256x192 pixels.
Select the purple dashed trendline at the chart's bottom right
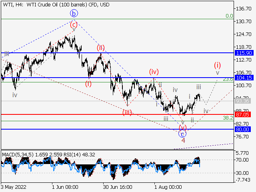click(204, 146)
